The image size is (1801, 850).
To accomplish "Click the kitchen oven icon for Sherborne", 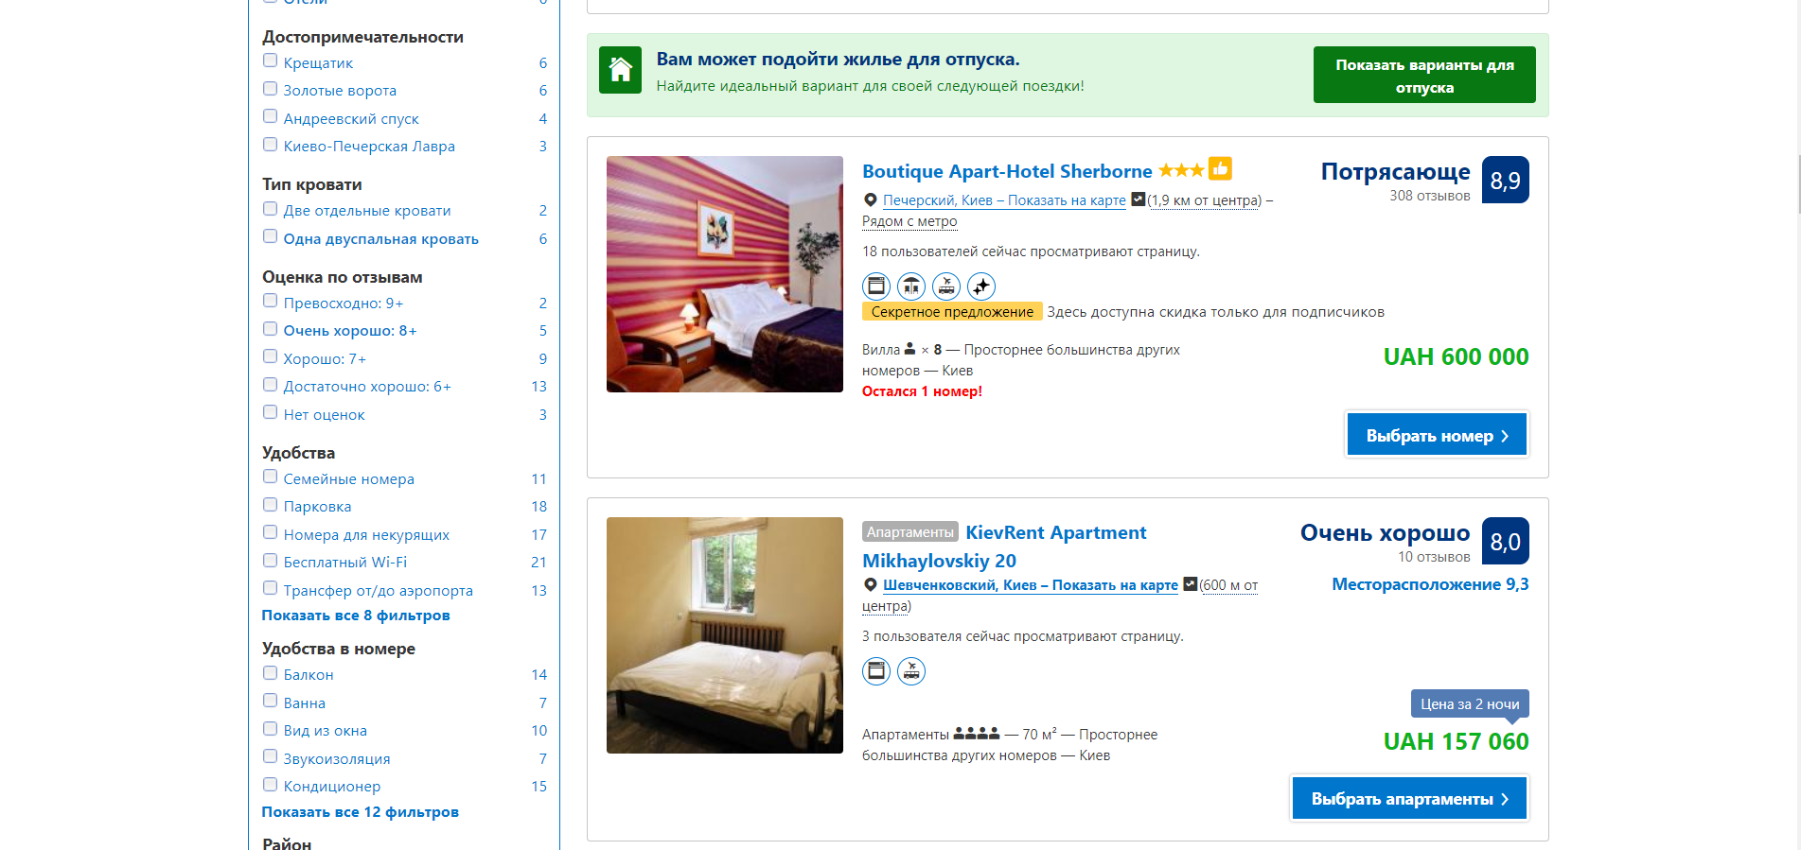I will pos(876,286).
